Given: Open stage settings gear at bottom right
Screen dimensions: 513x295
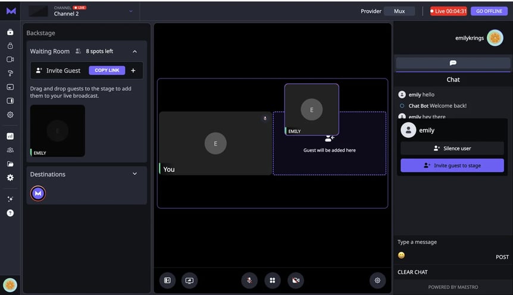Looking at the screenshot, I should click(377, 280).
